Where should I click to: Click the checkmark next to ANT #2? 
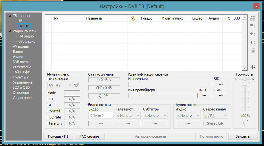click(77, 85)
